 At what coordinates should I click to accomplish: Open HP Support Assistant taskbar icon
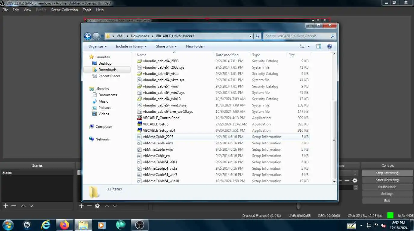(x=27, y=225)
